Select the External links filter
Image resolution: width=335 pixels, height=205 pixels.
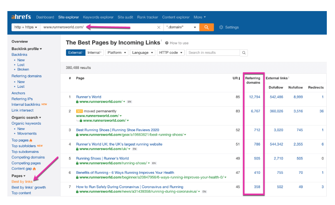(75, 53)
